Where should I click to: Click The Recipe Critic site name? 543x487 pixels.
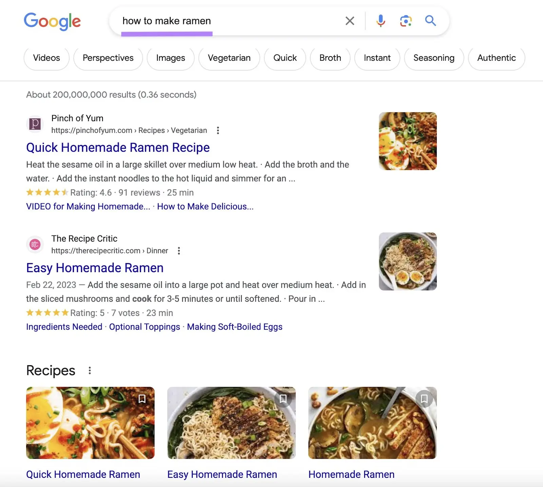(85, 239)
